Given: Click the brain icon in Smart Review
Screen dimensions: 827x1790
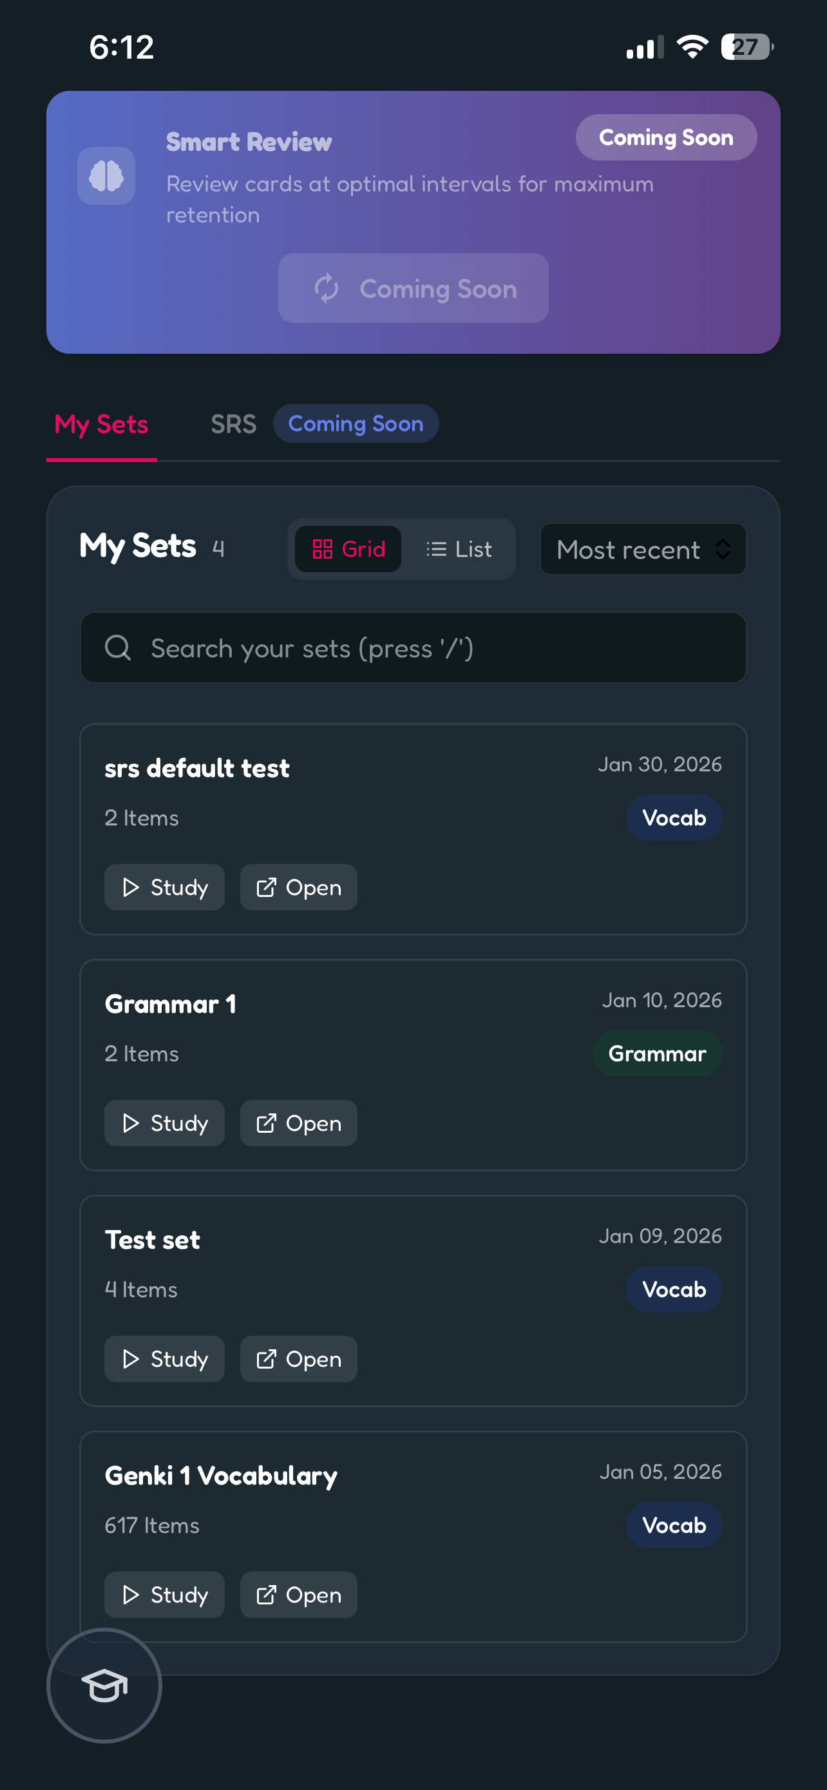Looking at the screenshot, I should coord(106,176).
